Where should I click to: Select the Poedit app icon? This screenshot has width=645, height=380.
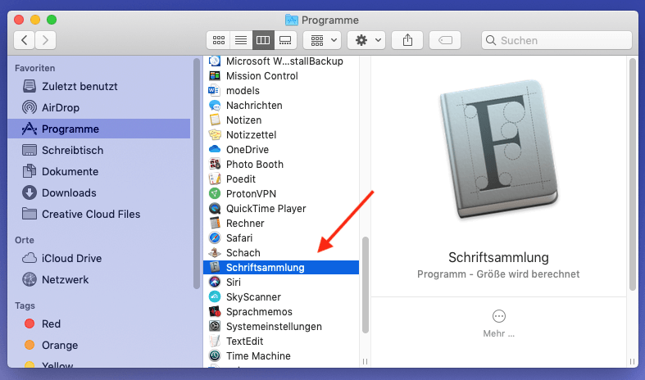click(215, 179)
